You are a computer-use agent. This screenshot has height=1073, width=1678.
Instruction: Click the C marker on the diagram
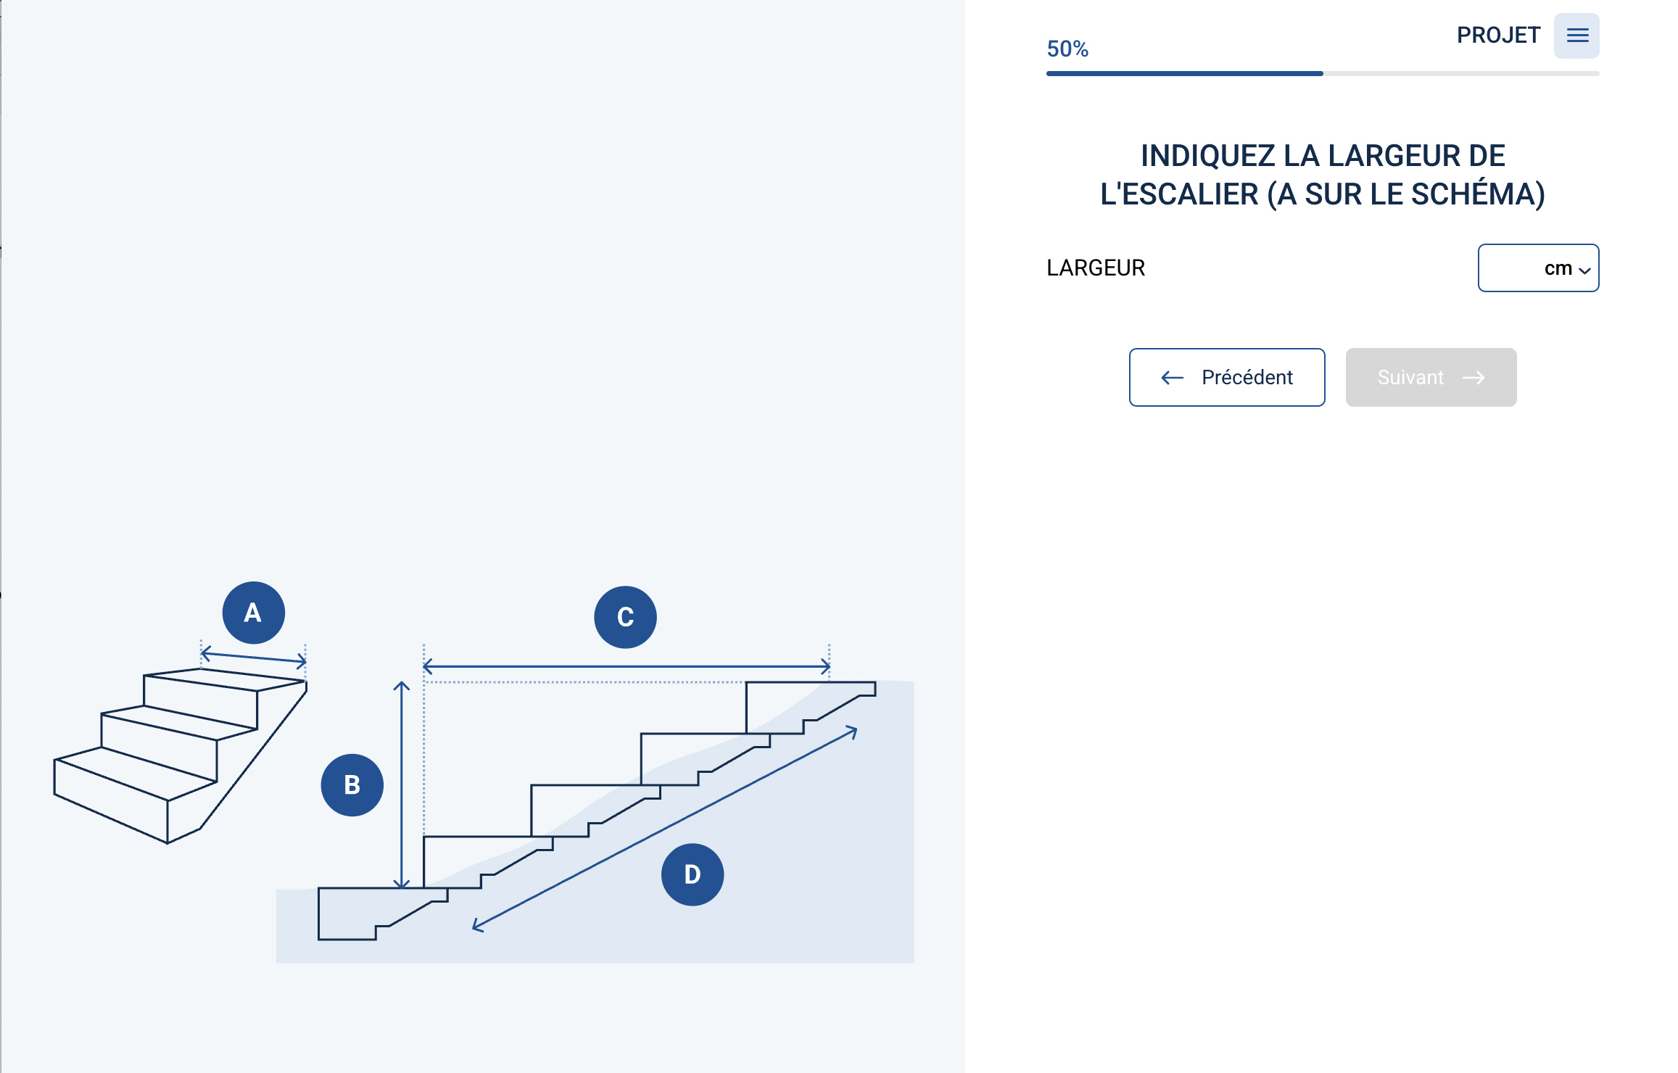click(625, 617)
